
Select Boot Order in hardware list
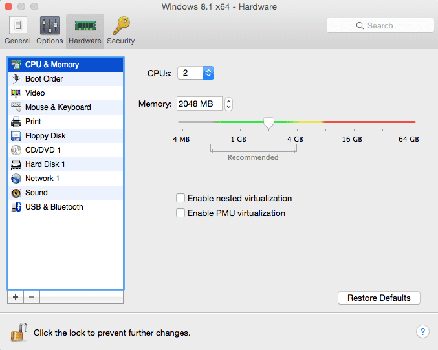tap(65, 79)
